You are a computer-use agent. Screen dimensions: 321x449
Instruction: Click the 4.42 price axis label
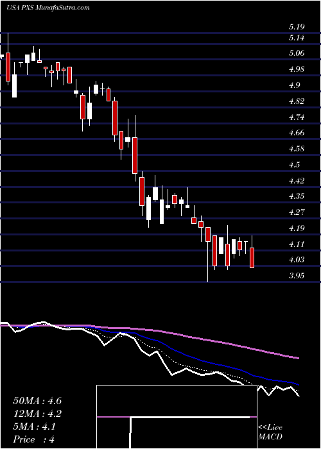[297, 181]
